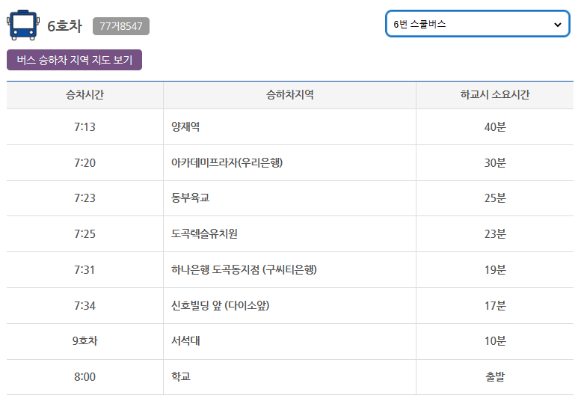
Task: Click the 하교시 소요시간 column header
Action: (495, 95)
